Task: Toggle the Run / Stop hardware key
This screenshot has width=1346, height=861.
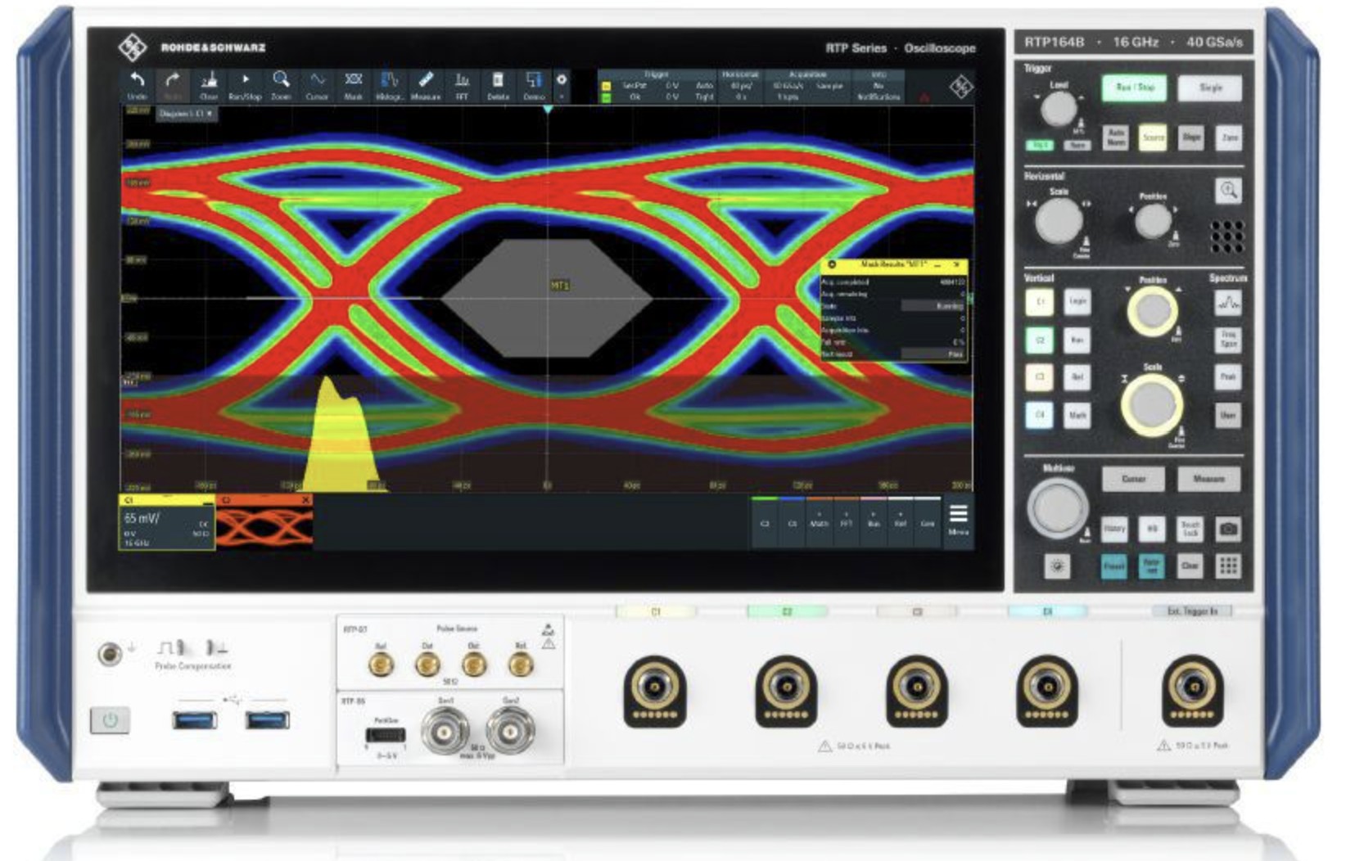Action: coord(1135,87)
